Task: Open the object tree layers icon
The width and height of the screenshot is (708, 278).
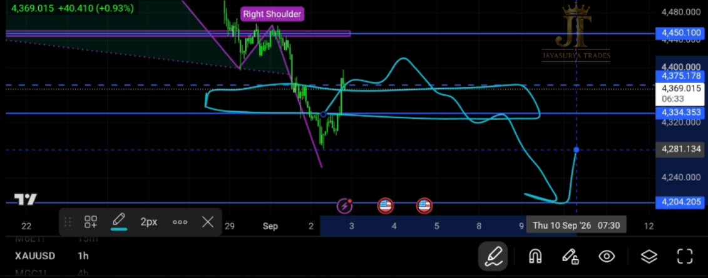Action: (649, 257)
